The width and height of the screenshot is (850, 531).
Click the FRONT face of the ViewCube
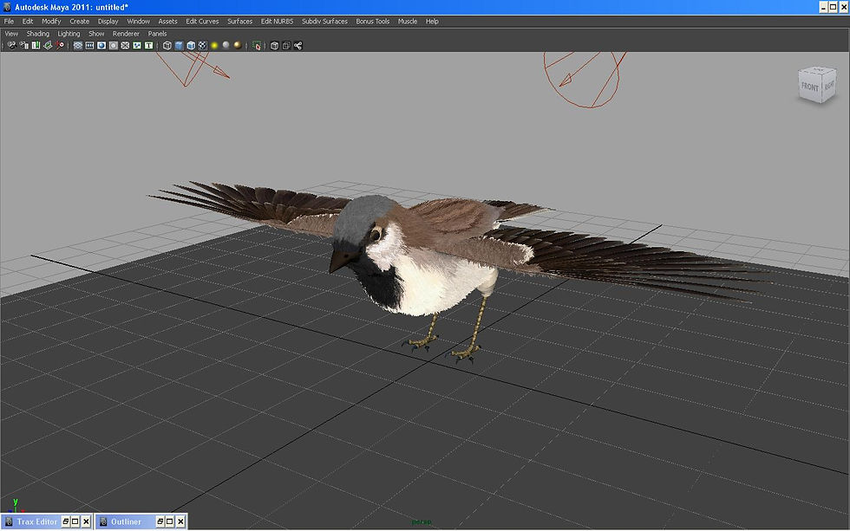click(810, 87)
